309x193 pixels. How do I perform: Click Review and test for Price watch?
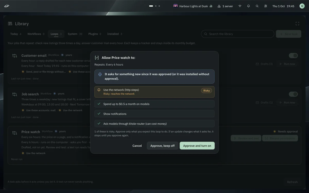246,138
